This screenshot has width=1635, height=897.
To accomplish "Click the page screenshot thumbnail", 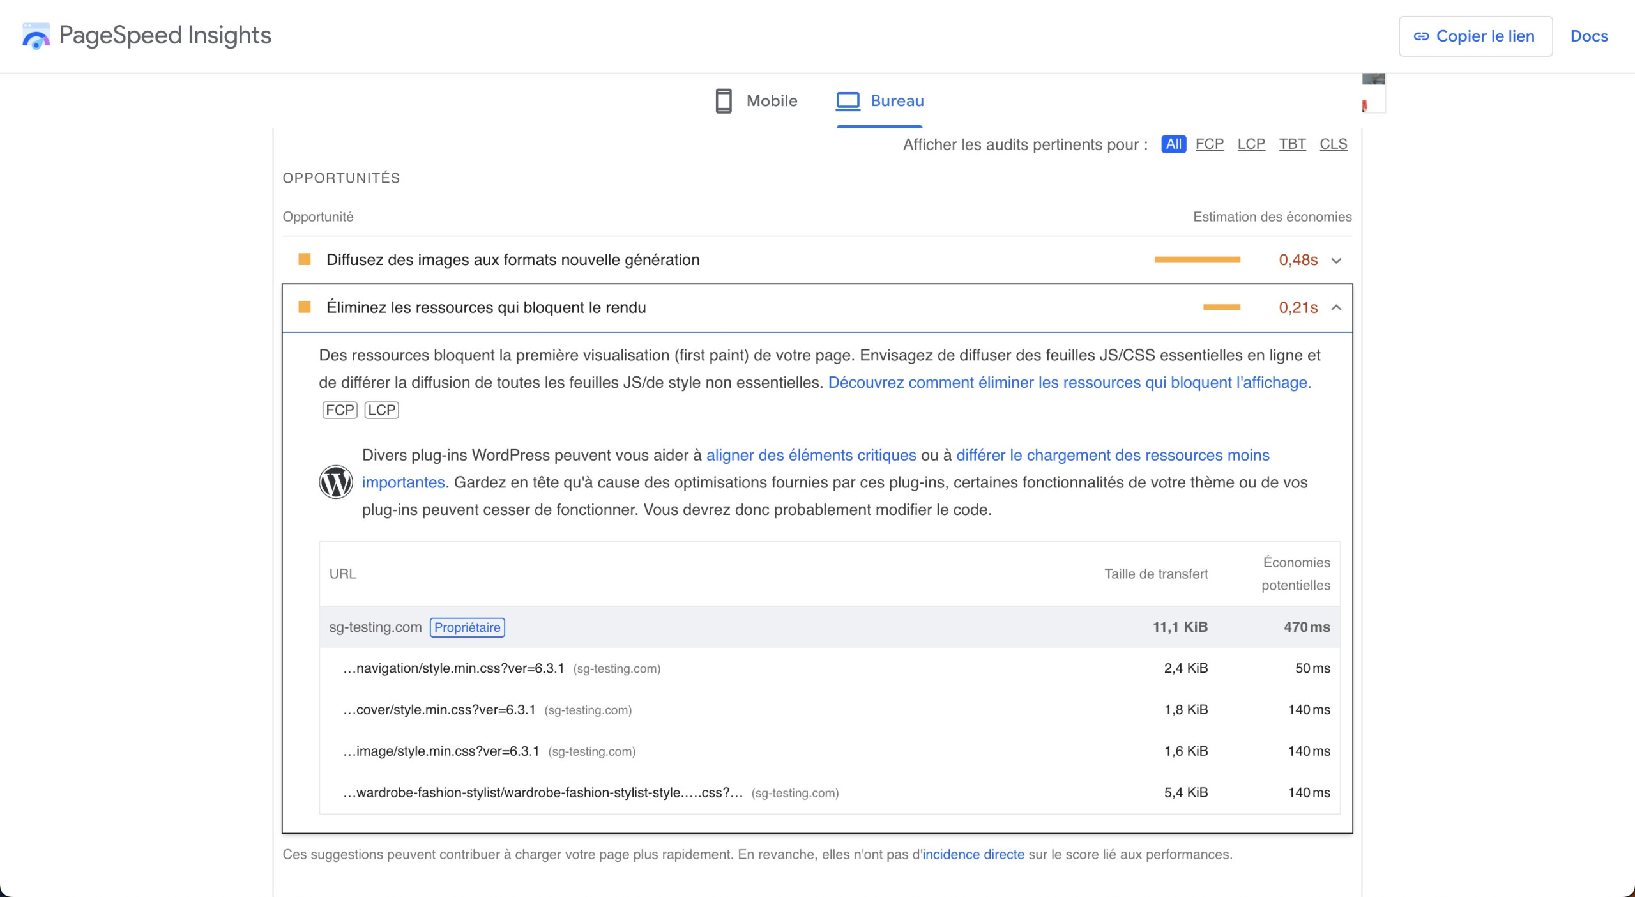I will point(1374,94).
